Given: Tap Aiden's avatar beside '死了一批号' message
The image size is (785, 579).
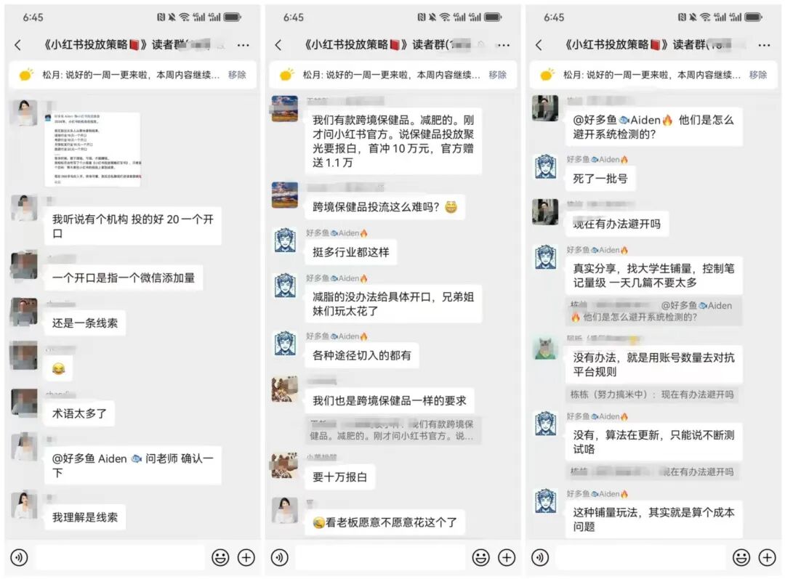Looking at the screenshot, I should coord(545,166).
